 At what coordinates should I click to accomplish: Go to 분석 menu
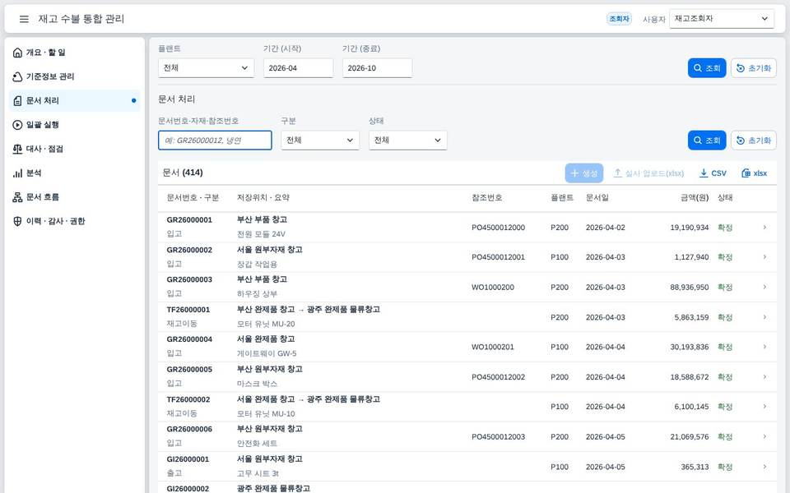(x=75, y=173)
